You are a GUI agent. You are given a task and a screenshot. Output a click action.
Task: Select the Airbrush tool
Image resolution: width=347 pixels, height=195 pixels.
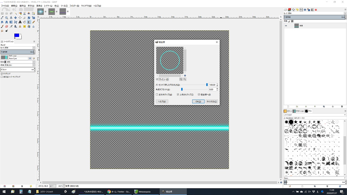click(11, 27)
